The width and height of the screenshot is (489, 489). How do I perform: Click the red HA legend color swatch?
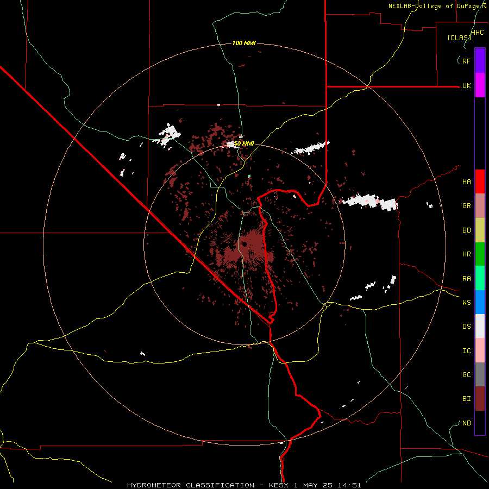pos(480,181)
